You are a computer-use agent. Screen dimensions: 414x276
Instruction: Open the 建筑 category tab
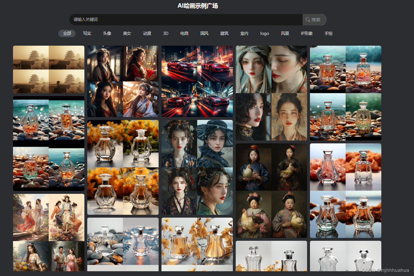(224, 33)
